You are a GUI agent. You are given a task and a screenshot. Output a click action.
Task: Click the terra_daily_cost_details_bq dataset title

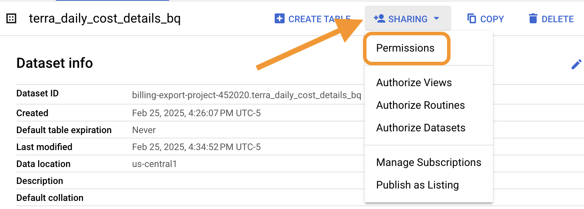point(105,18)
